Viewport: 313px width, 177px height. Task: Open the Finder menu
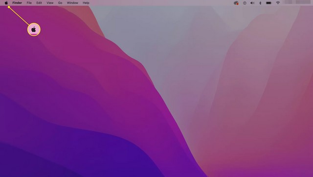point(17,3)
